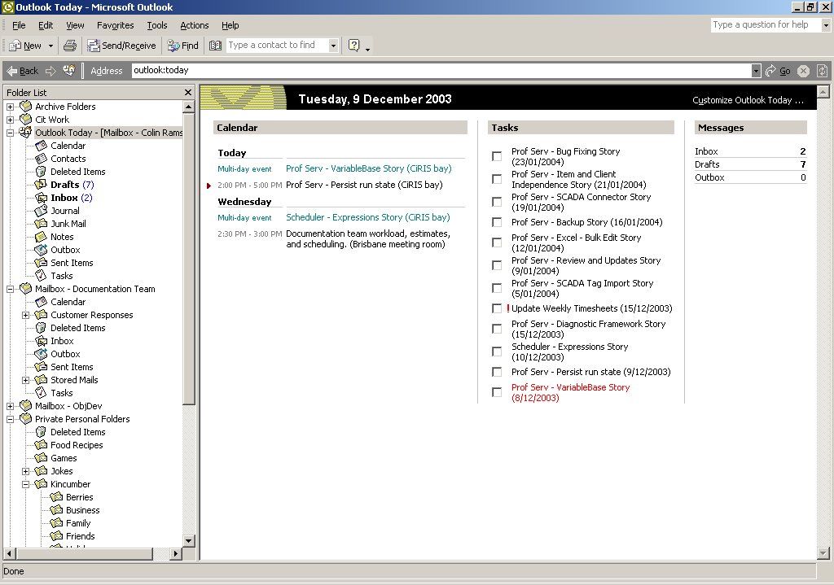The width and height of the screenshot is (834, 585).
Task: Open the Notes folder
Action: 62,237
